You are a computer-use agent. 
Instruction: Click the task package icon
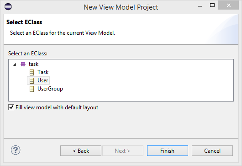pyautogui.click(x=23, y=64)
